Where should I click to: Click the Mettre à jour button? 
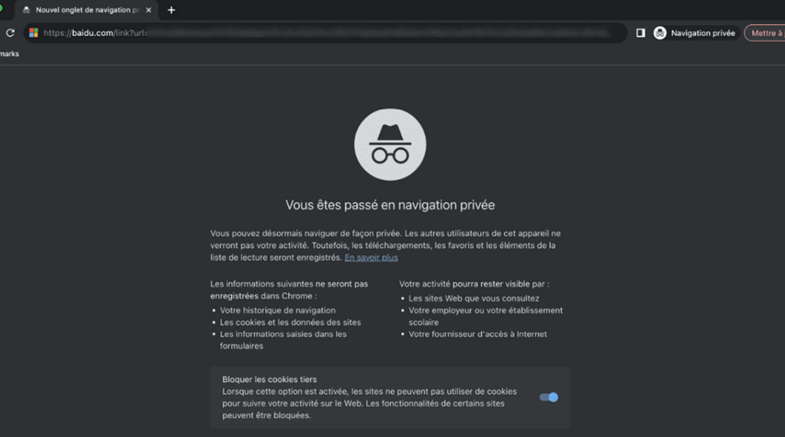pos(765,33)
